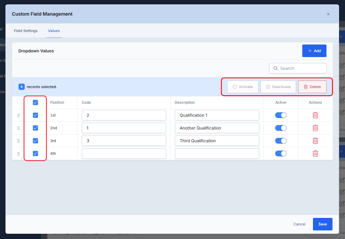The image size is (345, 239).
Task: Deactivate the selected records
Action: (278, 87)
